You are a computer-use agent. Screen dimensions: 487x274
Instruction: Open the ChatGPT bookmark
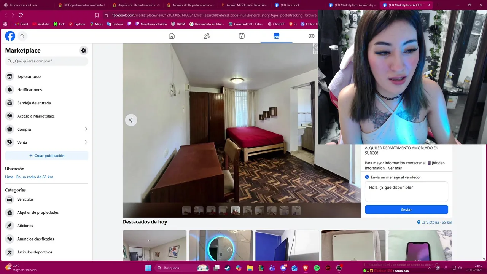point(276,24)
